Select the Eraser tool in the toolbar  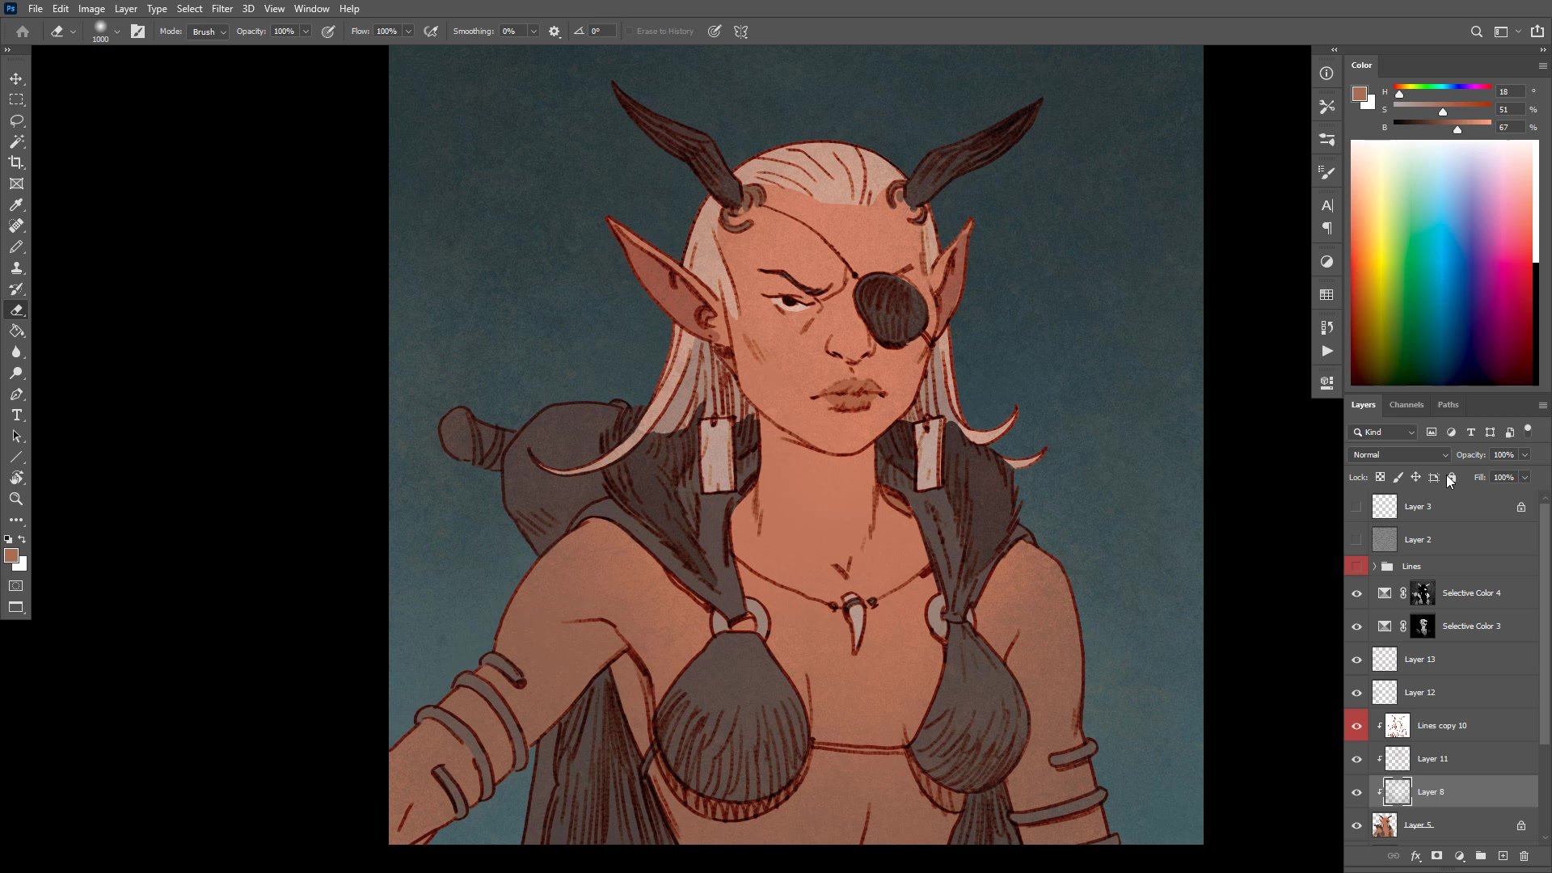(16, 310)
